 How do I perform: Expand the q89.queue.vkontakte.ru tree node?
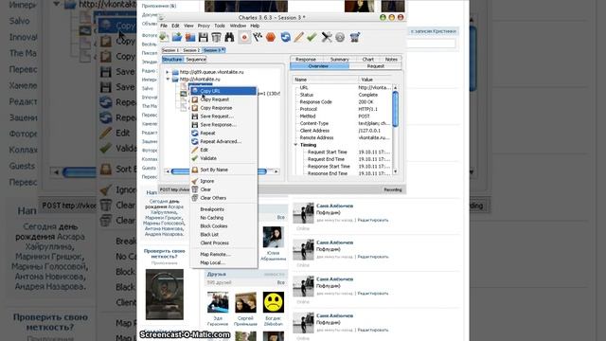pyautogui.click(x=168, y=72)
